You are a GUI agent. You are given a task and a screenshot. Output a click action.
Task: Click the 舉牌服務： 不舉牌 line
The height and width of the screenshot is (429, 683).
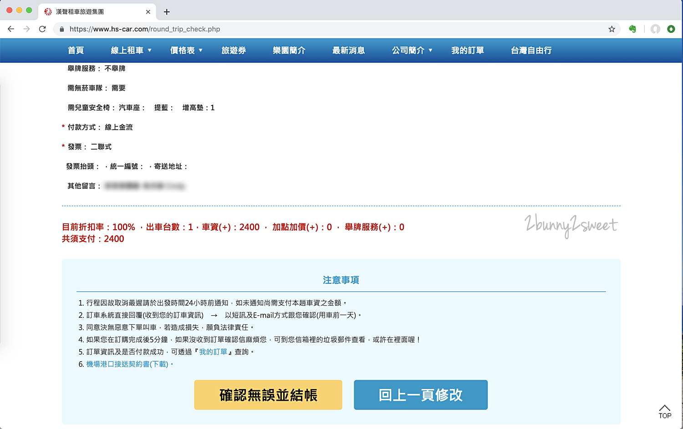[x=97, y=69]
